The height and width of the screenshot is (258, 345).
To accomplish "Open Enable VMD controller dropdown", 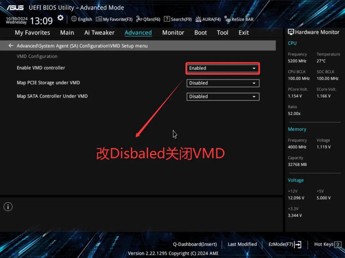I will click(223, 68).
